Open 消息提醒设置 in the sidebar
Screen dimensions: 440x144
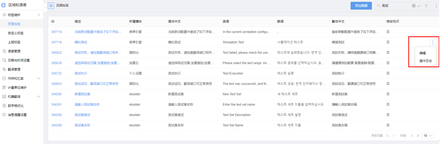pos(17,114)
